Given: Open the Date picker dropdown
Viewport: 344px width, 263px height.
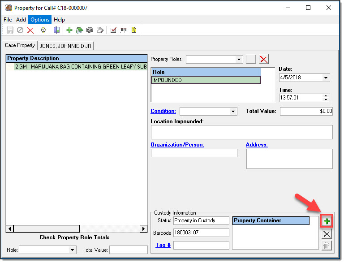Looking at the screenshot, I should pyautogui.click(x=325, y=78).
